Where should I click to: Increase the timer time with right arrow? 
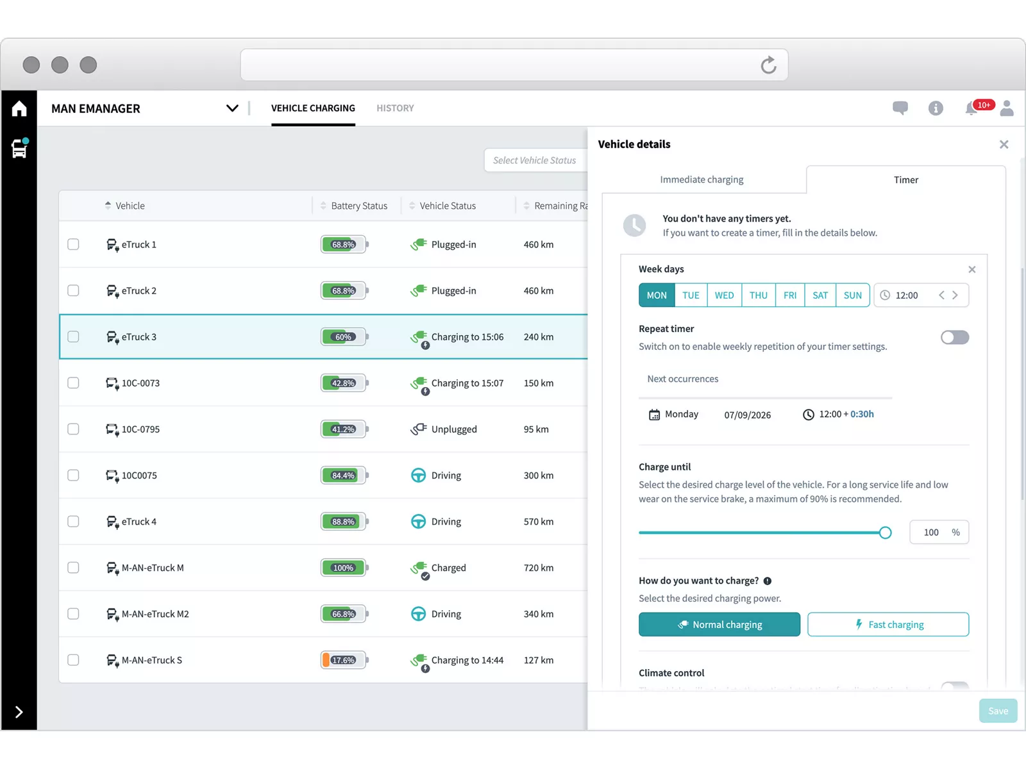955,295
